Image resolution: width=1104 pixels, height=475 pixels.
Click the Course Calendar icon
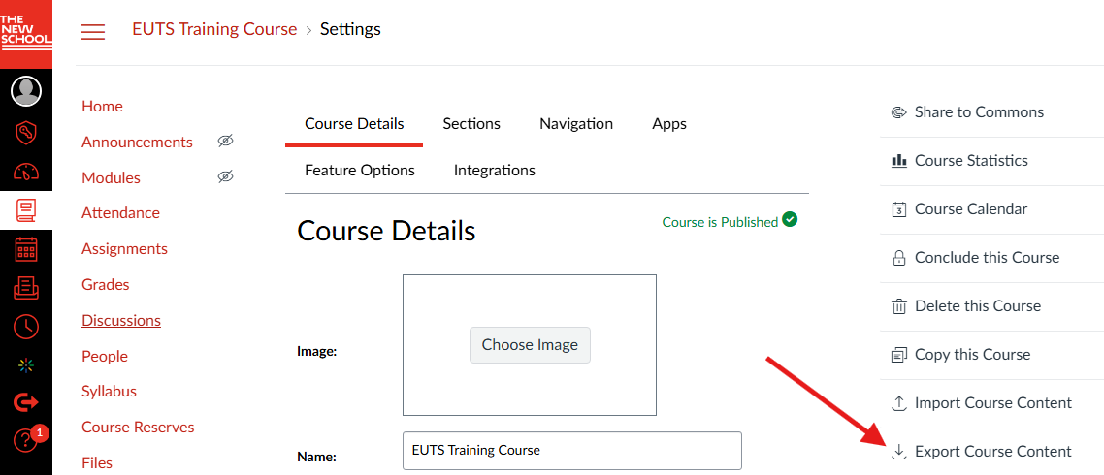[x=898, y=209]
